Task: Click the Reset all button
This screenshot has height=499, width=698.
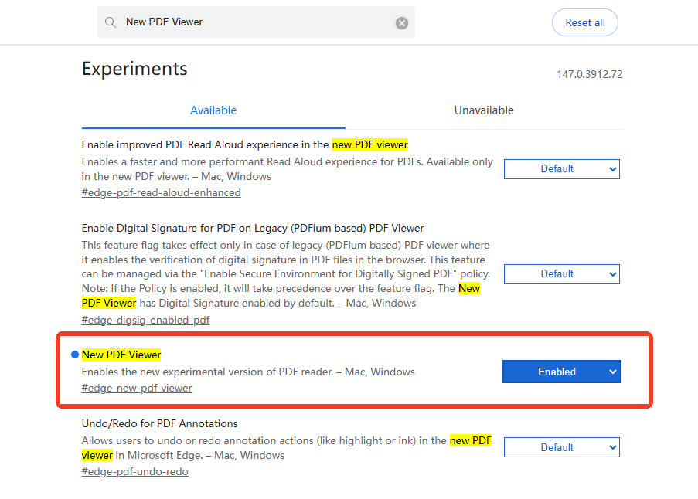Action: (584, 22)
